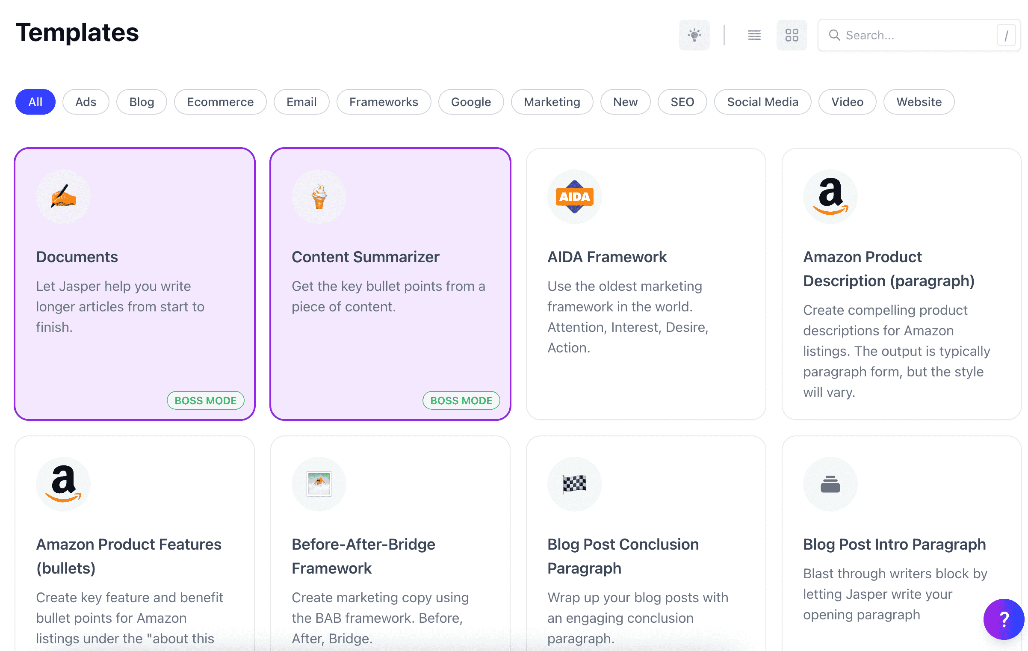Show New templates category
Screen dimensions: 1028x651
(x=625, y=102)
